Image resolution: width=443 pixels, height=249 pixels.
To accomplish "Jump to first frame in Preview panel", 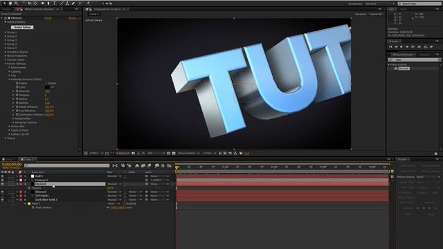I will pyautogui.click(x=390, y=46).
